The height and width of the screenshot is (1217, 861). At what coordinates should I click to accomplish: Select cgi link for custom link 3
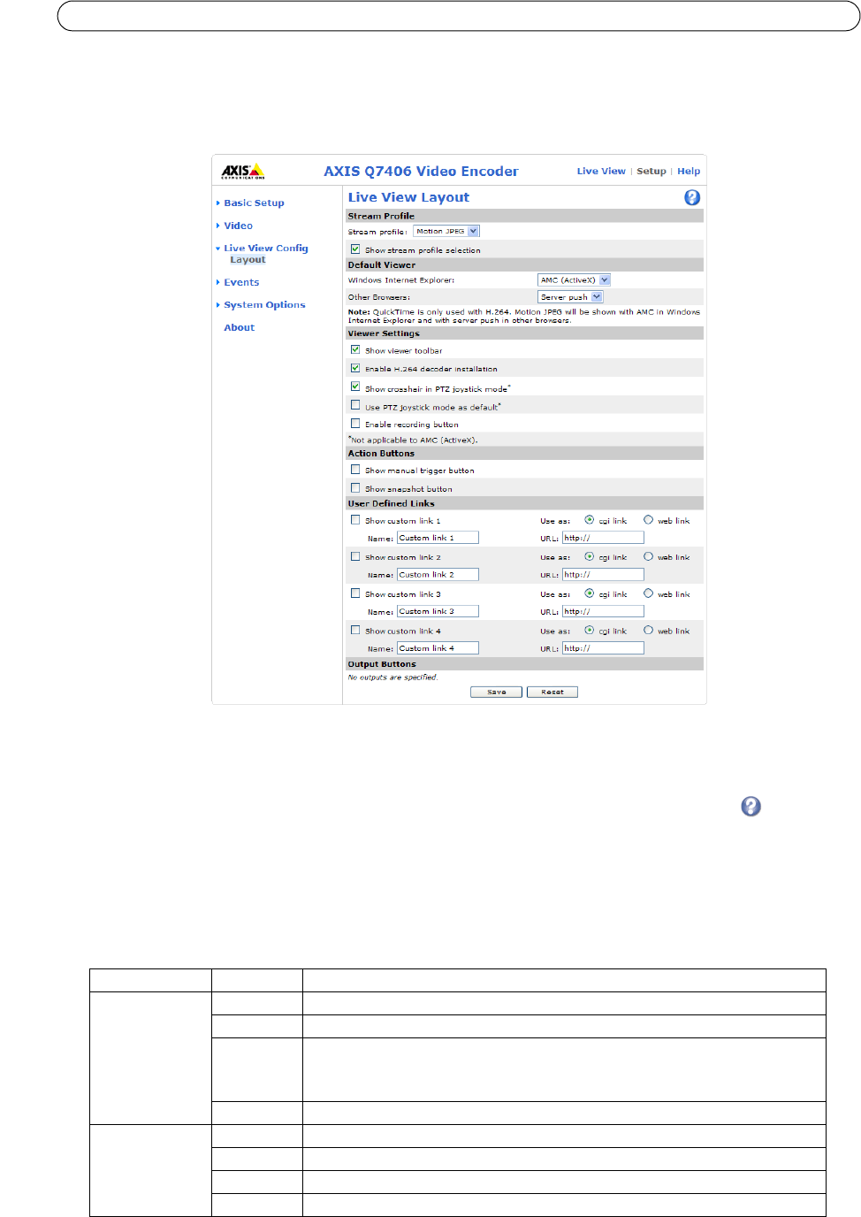point(590,593)
